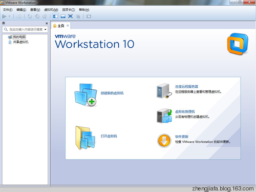
Task: Click the 连接远程服务器 link
Action: click(x=187, y=87)
